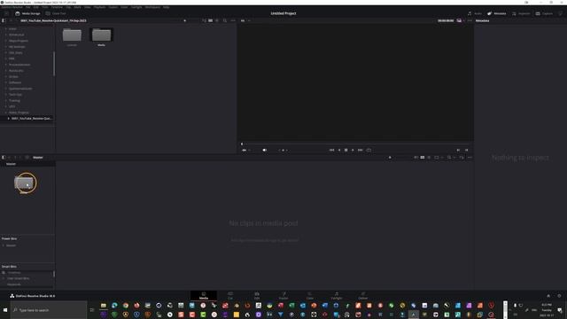Screen dimensions: 567x319
Task: Toggle the Audio panel
Action: [475, 13]
